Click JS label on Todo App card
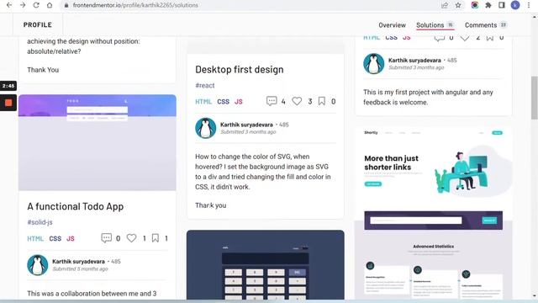Image resolution: width=538 pixels, height=303 pixels. tap(71, 238)
